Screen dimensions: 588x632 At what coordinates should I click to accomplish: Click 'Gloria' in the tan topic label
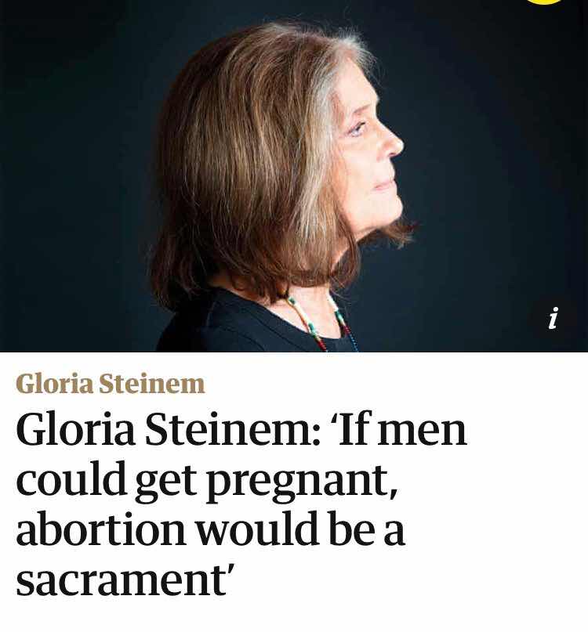point(54,383)
